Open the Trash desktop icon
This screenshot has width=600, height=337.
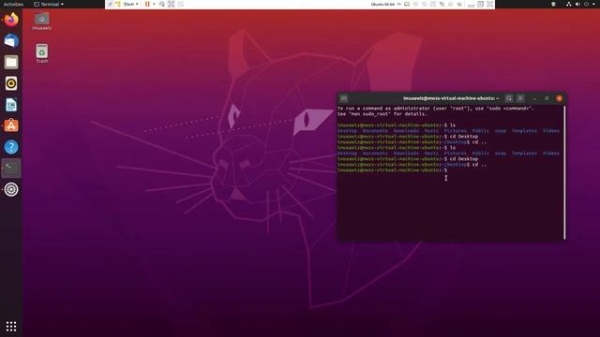click(x=41, y=53)
